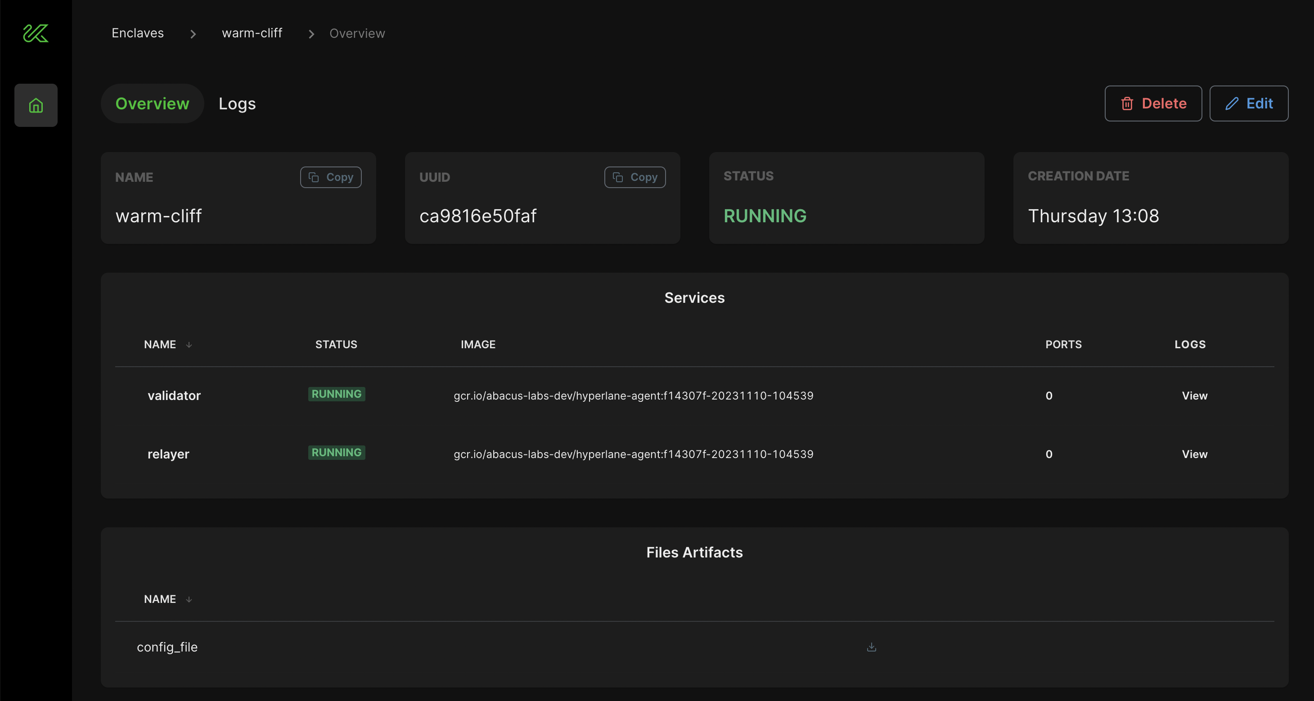Click the breadcrumb chevron after Enclaves
This screenshot has height=701, width=1314.
[x=193, y=34]
